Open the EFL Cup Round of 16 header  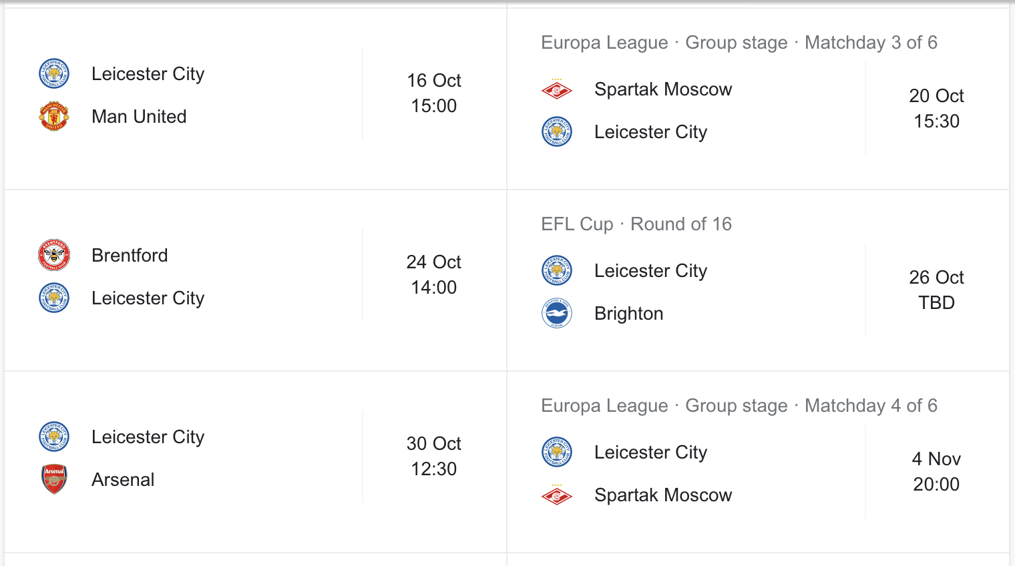coord(636,224)
